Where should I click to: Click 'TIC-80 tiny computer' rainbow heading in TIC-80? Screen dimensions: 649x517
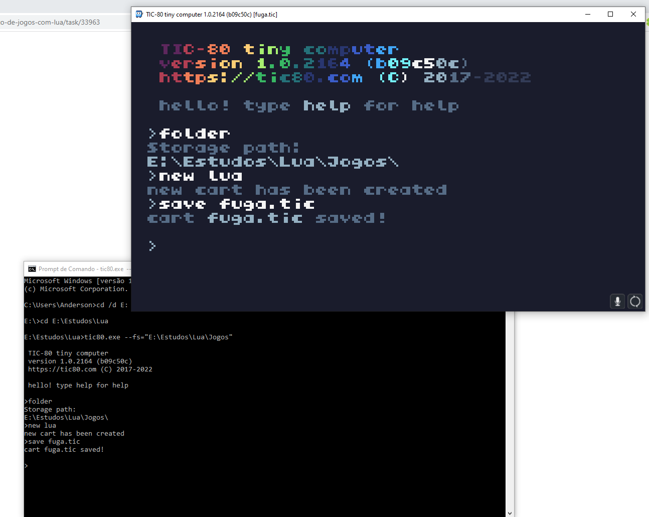pos(279,49)
